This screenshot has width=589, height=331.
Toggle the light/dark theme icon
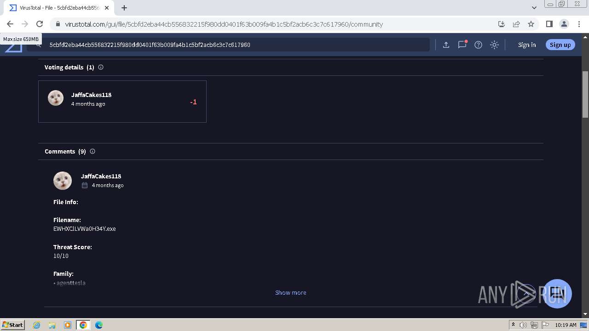coord(494,45)
